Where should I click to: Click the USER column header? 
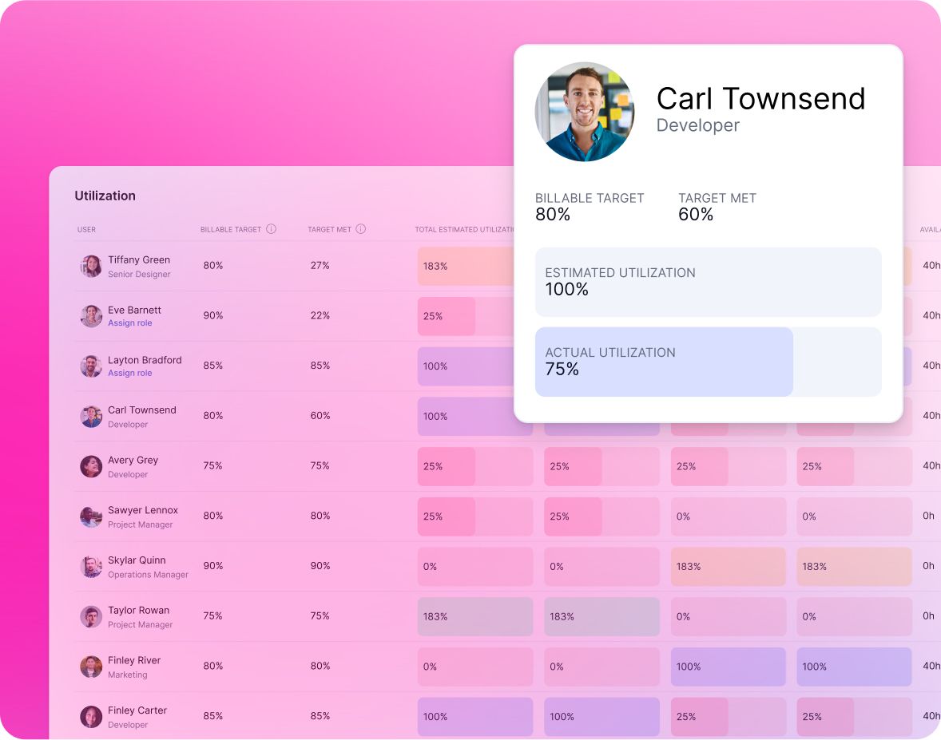coord(86,230)
